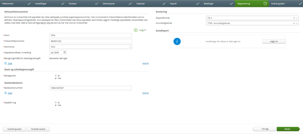303x134 pixels.
Task: Open the Kommune dropdown
Action: [91, 47]
